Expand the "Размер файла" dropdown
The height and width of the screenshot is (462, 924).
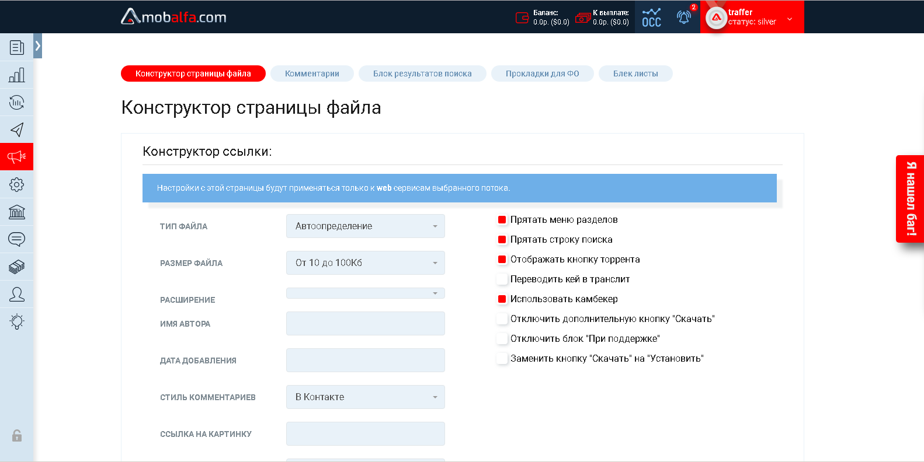(365, 263)
